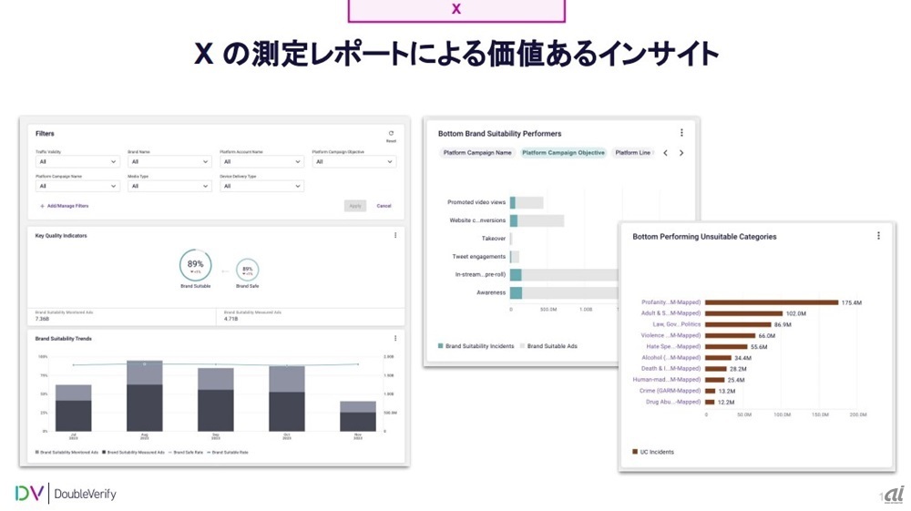
Task: Open Bottom Performing Unsuitable Categories kebab menu
Action: coord(878,236)
